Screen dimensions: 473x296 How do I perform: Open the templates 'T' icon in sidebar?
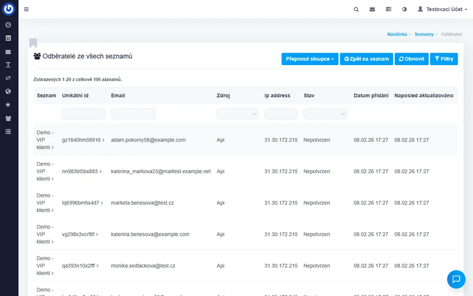pos(8,65)
